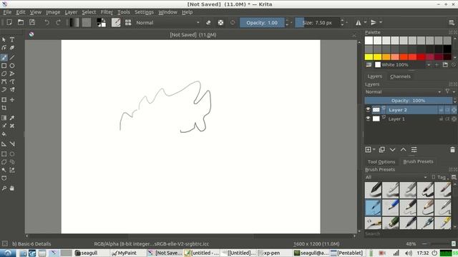The width and height of the screenshot is (458, 257).
Task: Create a new document from toolbar
Action: point(9,22)
